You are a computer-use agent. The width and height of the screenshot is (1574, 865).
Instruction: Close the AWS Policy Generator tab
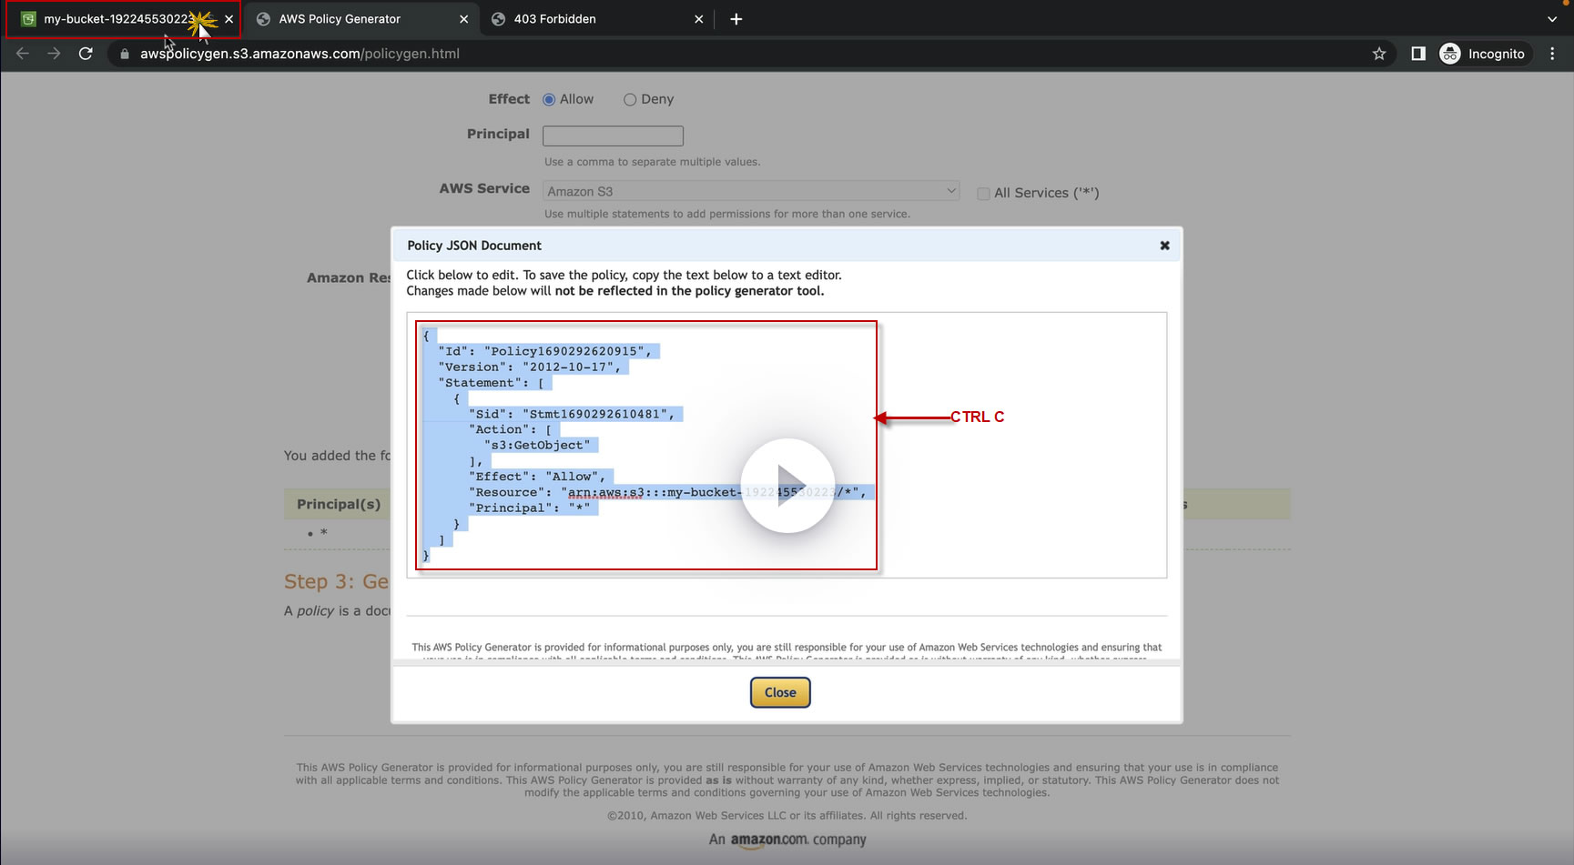[463, 19]
